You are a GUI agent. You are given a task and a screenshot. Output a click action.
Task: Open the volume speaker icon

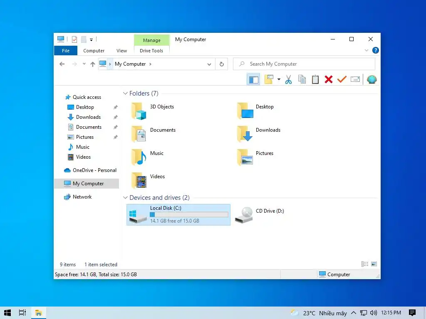tap(374, 313)
